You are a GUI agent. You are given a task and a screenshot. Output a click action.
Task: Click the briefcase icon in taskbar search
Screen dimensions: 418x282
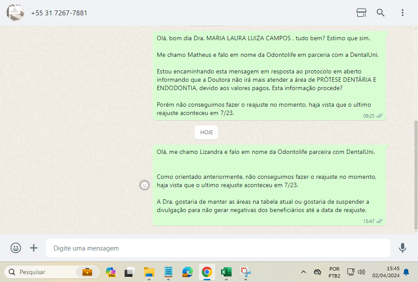[87, 272]
